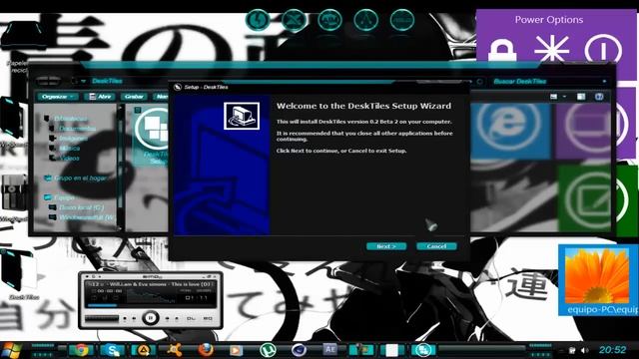Screen dimensions: 639x359
Task: Click the Explorer help question mark icon
Action: 599,97
